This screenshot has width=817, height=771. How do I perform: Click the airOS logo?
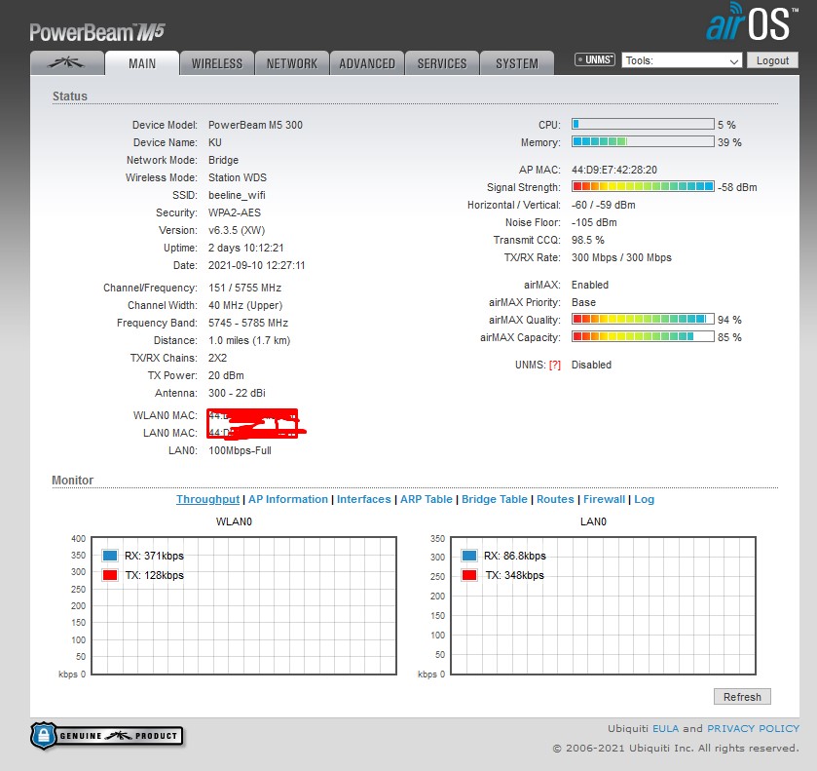[x=751, y=25]
